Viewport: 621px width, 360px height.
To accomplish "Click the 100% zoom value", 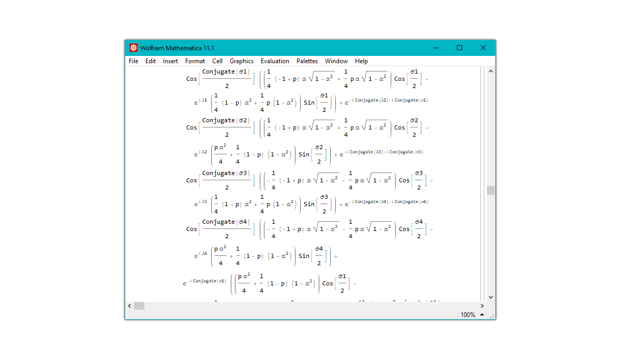I will [468, 315].
